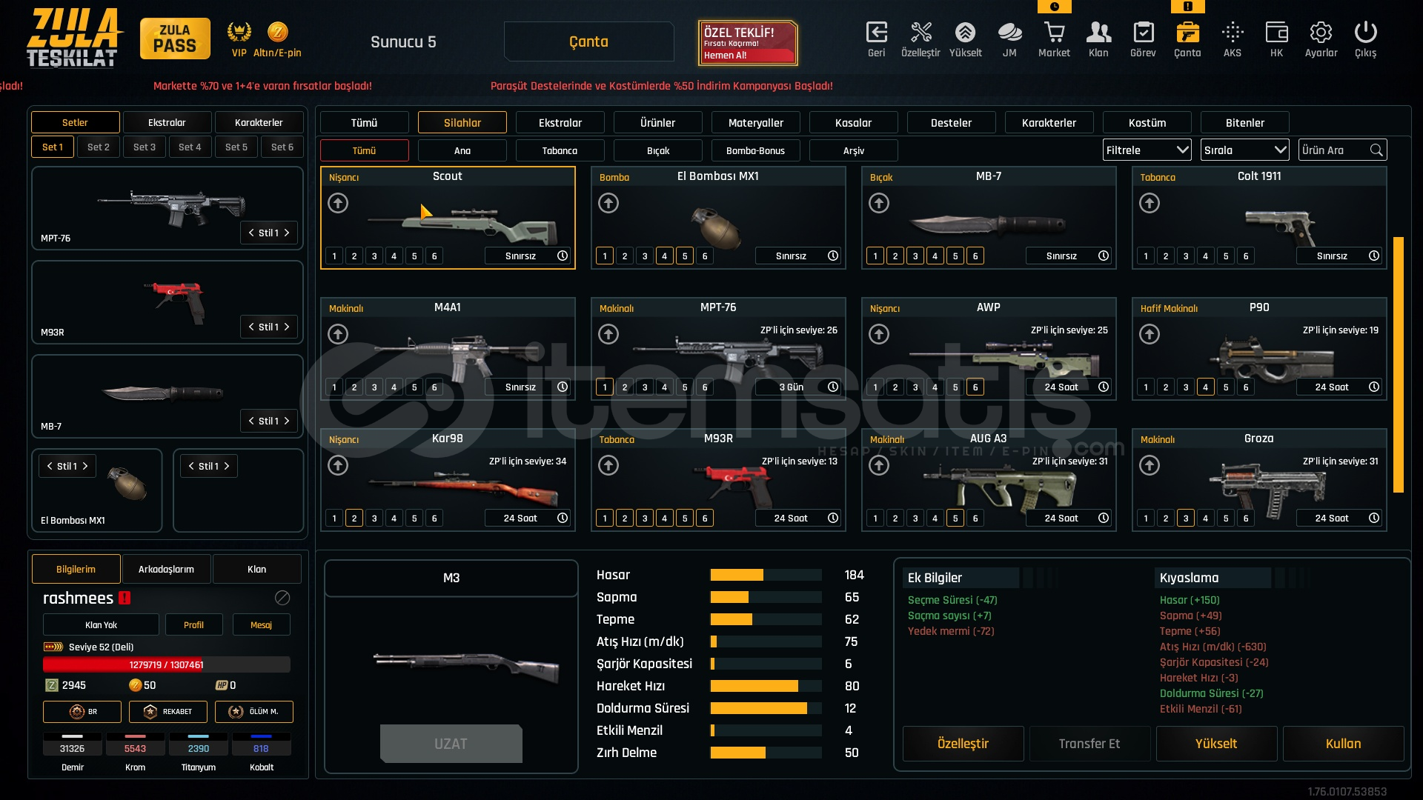
Task: Select the Kar98 weapon thumbnail
Action: 448,479
